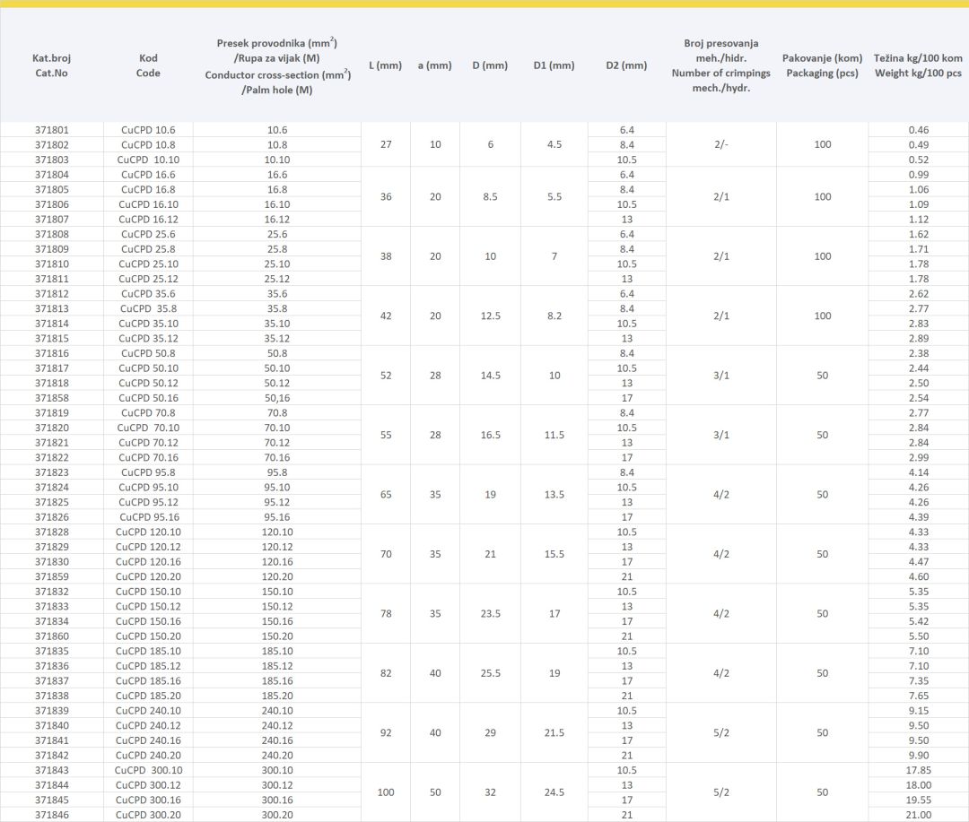Click catalog number 371858 cell

[52, 397]
